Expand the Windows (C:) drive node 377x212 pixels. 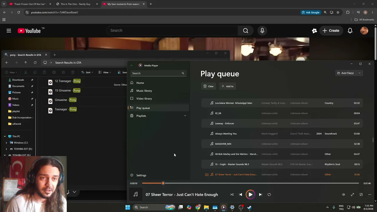[x=6, y=143]
